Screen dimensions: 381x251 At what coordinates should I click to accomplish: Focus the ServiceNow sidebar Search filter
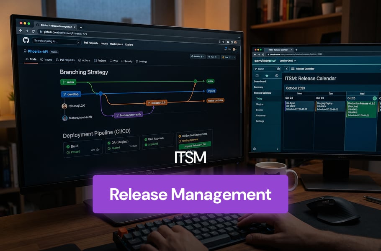click(x=267, y=69)
